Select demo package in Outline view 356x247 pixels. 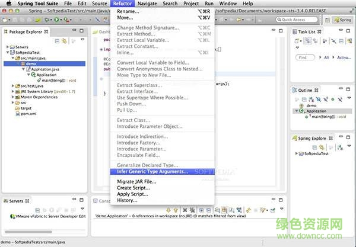(x=309, y=105)
